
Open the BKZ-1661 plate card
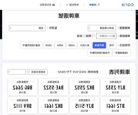click(x=53, y=105)
